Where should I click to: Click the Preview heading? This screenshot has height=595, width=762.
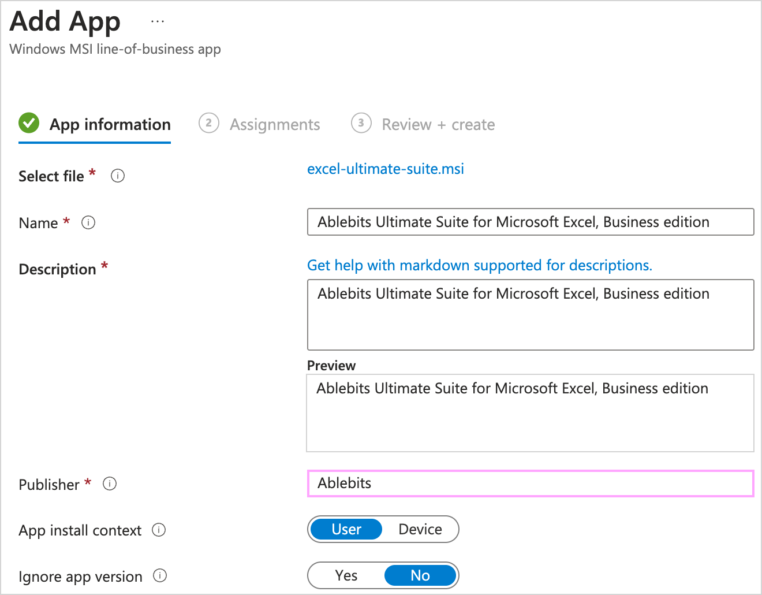tap(331, 366)
